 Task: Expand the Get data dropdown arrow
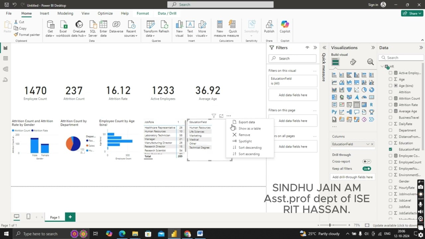pyautogui.click(x=53, y=36)
